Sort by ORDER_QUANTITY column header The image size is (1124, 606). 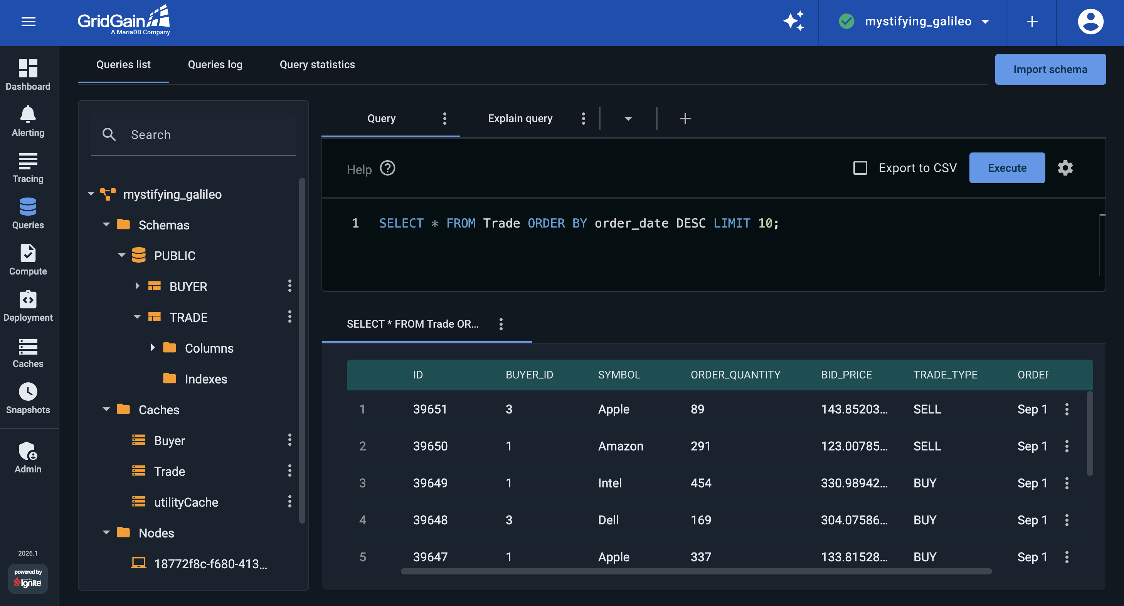(x=735, y=375)
